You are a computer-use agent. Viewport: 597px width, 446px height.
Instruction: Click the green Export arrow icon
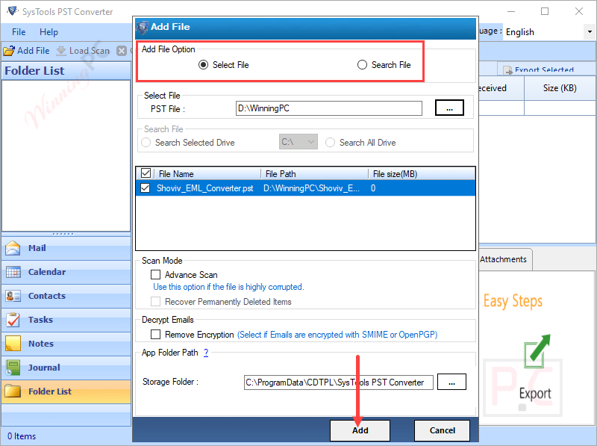pos(537,351)
